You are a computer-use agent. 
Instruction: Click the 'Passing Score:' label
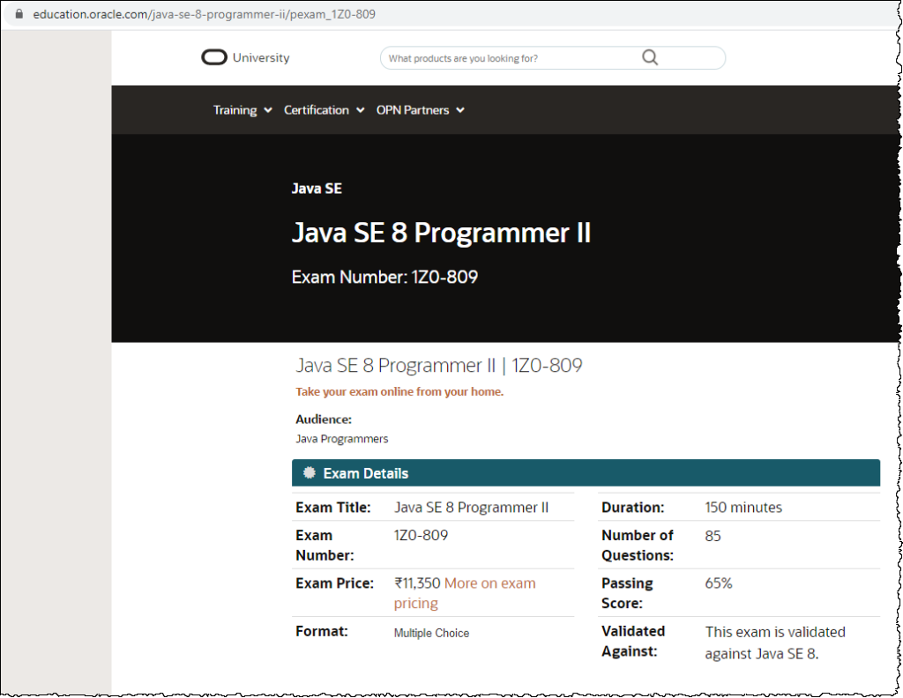627,593
